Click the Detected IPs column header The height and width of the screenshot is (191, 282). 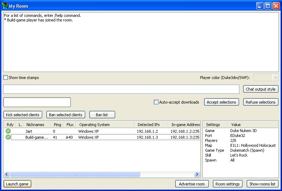pos(148,125)
